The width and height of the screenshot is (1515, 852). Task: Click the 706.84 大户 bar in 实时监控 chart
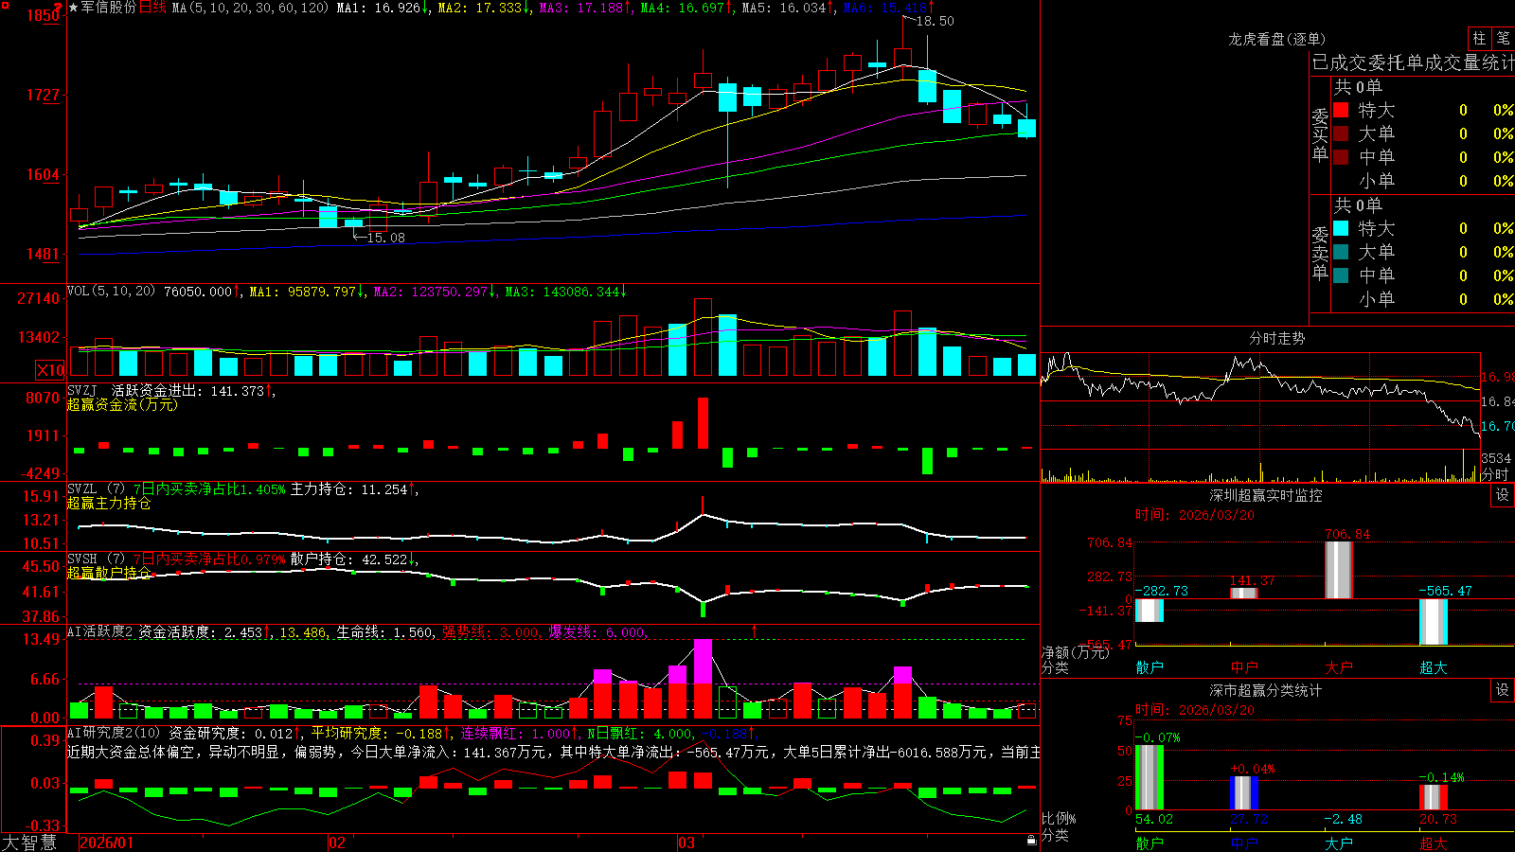pos(1339,570)
